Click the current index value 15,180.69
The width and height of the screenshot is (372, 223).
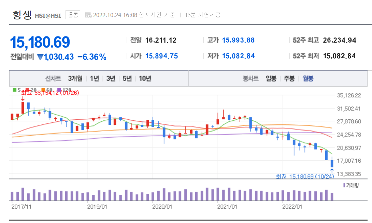40,42
